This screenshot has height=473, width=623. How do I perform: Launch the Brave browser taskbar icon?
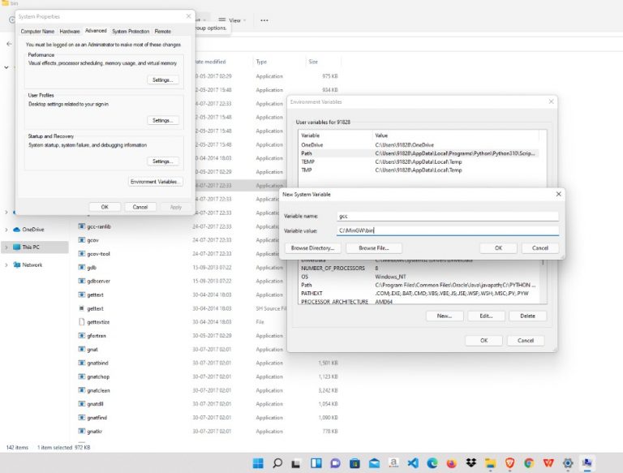(x=509, y=463)
